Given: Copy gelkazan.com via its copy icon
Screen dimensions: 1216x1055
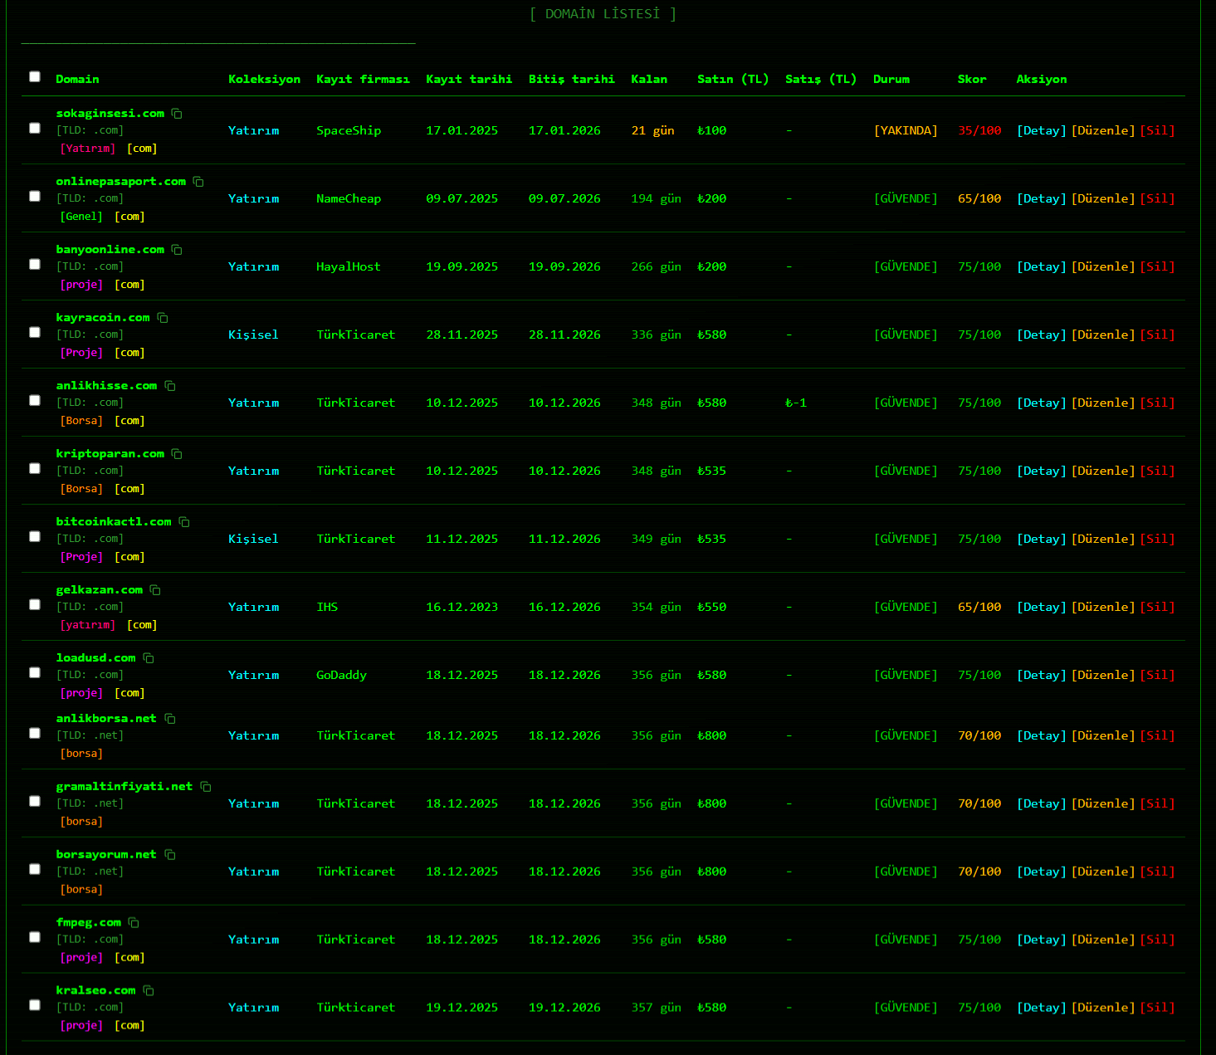Looking at the screenshot, I should coord(155,590).
